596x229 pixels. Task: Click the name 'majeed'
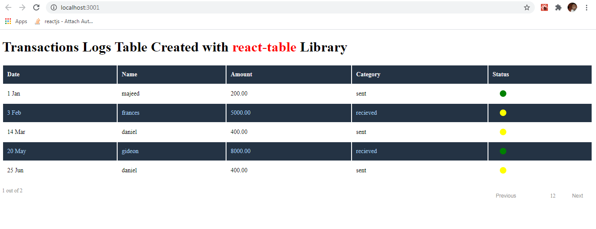(131, 93)
